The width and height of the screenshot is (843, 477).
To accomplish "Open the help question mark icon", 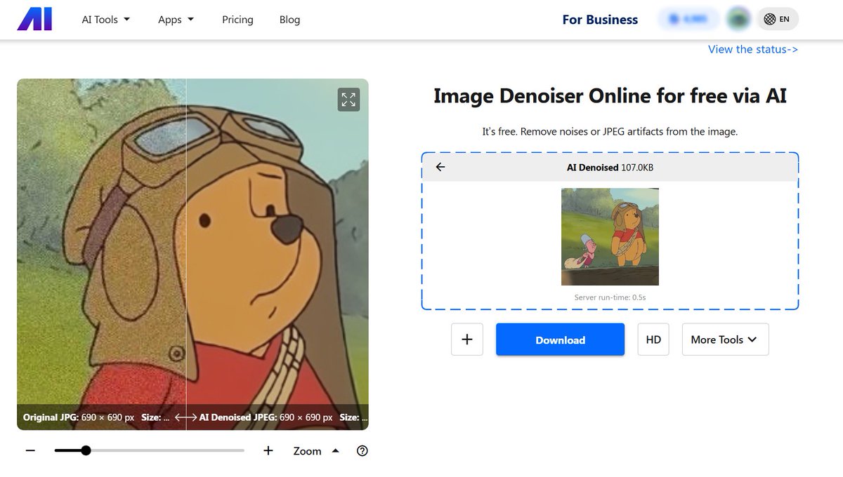I will pyautogui.click(x=362, y=451).
